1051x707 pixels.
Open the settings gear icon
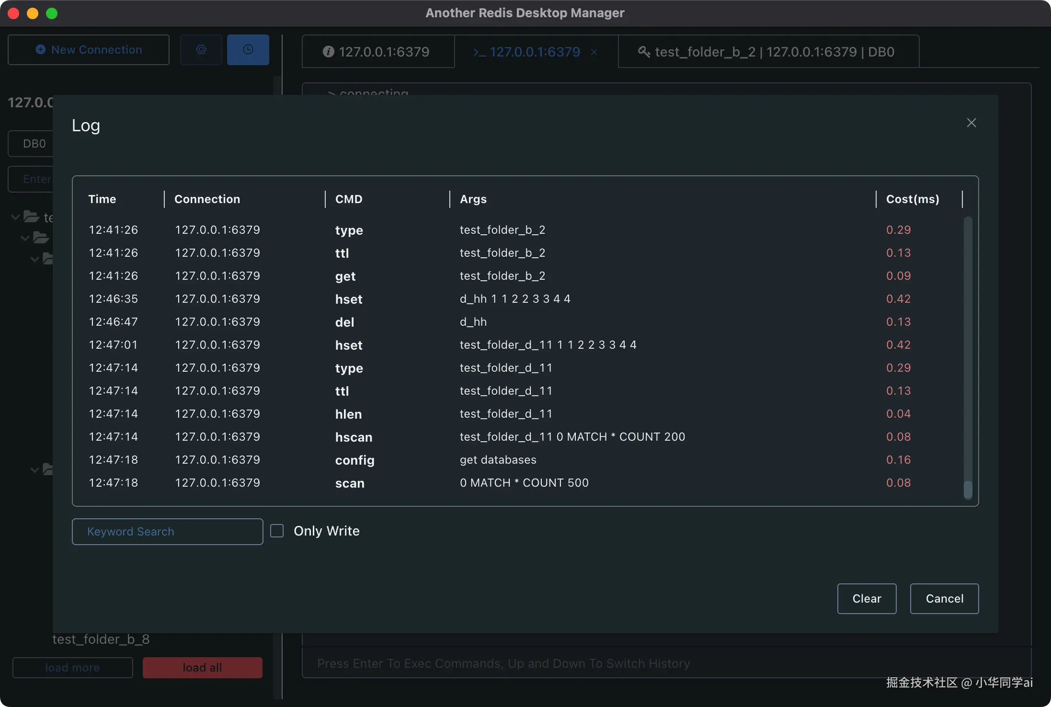(x=201, y=49)
